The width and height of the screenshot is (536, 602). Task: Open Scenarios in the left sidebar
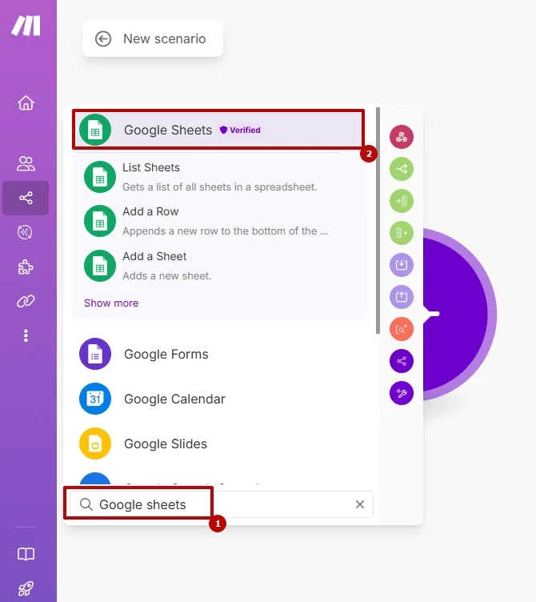point(26,198)
